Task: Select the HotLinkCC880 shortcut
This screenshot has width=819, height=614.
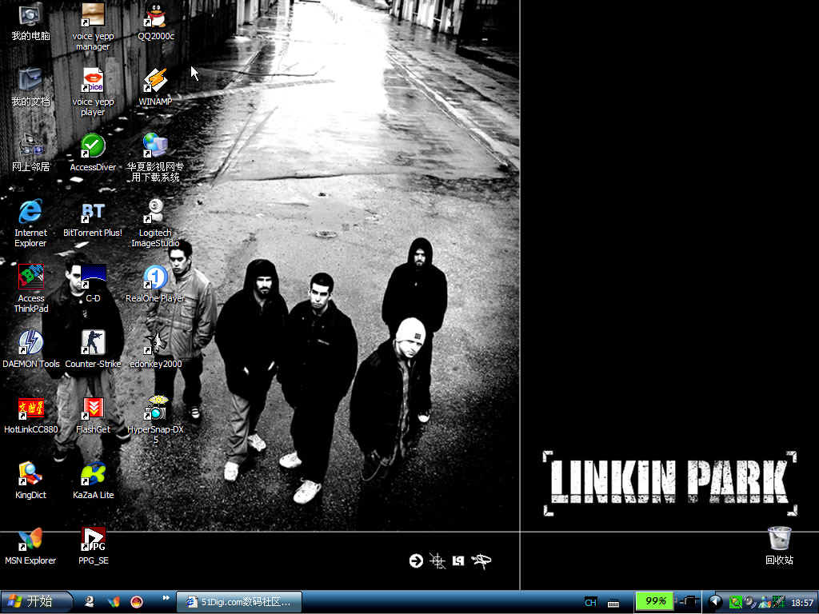Action: 30,415
